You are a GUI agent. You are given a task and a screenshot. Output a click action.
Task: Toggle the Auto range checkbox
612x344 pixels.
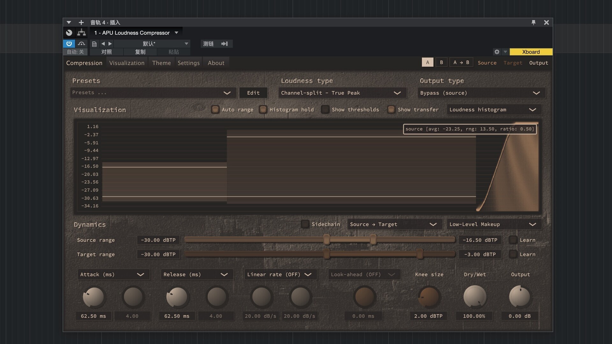[215, 110]
